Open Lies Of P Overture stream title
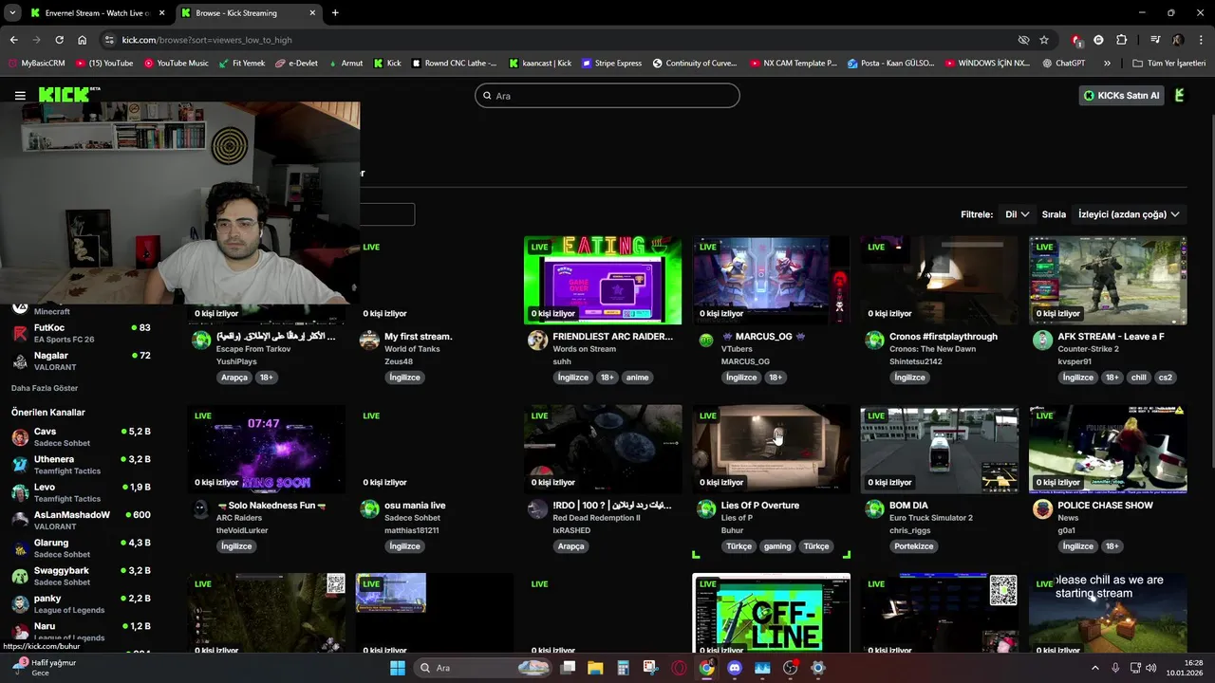The image size is (1215, 683). click(760, 506)
